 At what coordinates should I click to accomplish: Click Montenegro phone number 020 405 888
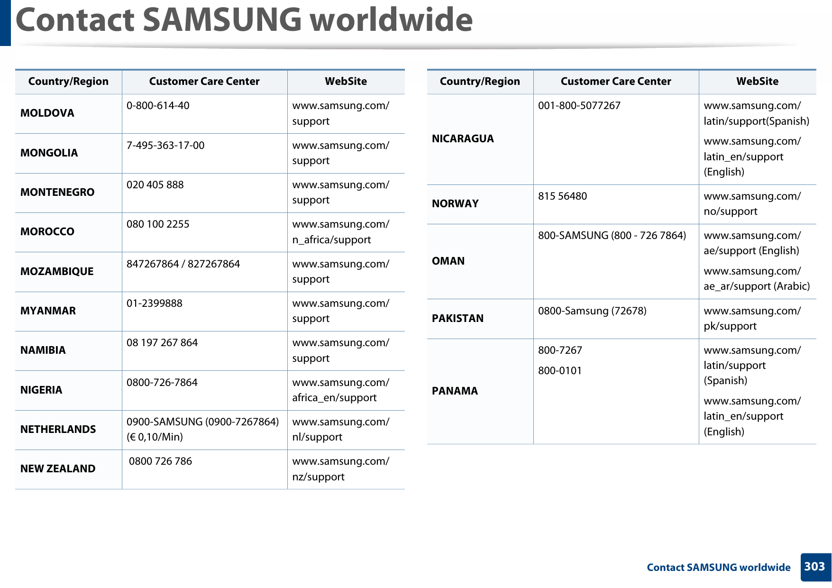[x=155, y=185]
